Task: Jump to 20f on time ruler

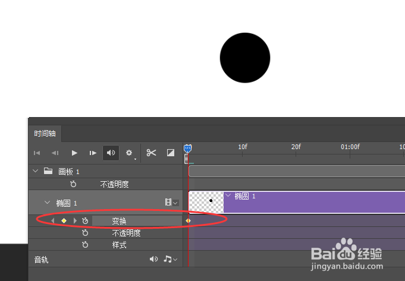Action: point(296,147)
